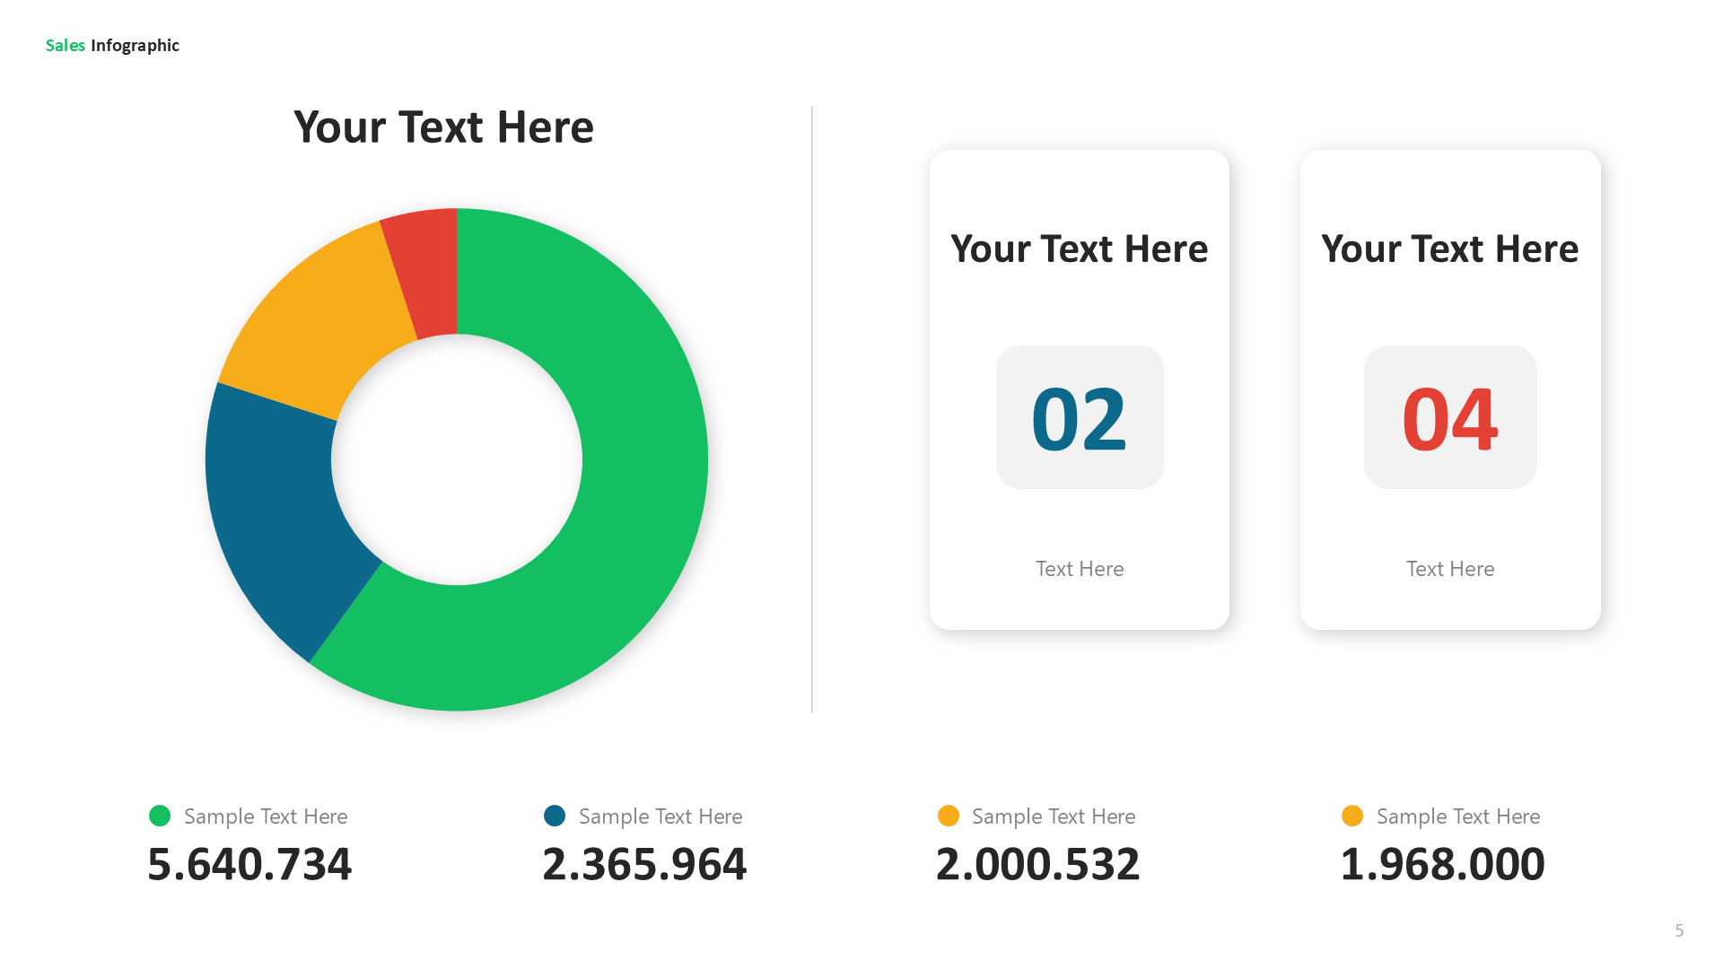This screenshot has height=969, width=1723.
Task: Click the 5.640.734 value
Action: click(x=249, y=864)
